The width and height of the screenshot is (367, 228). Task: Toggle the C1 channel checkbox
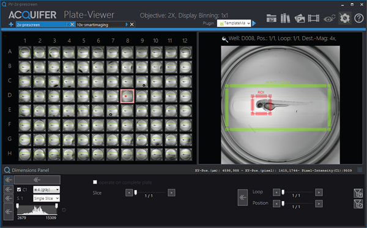pos(19,190)
